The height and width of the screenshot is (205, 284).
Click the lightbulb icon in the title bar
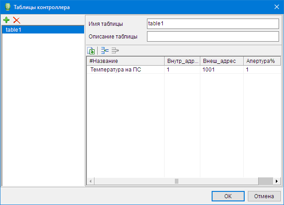click(x=7, y=7)
